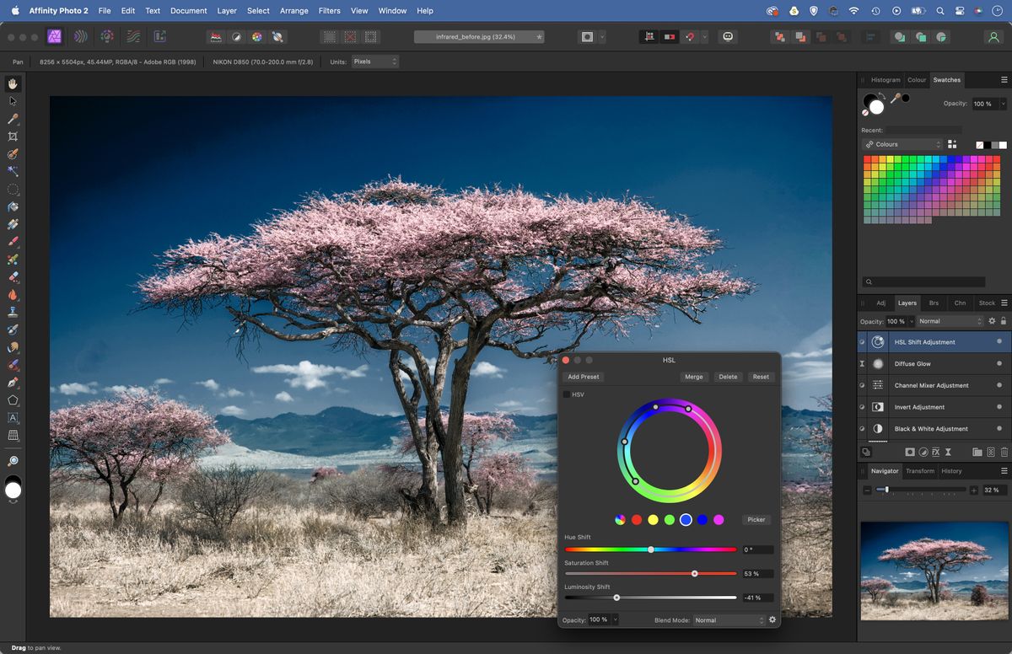
Task: Switch to the Histogram tab
Action: pos(885,79)
